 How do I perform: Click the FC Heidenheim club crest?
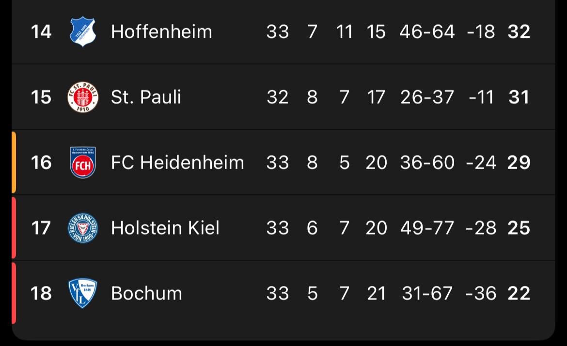(82, 162)
